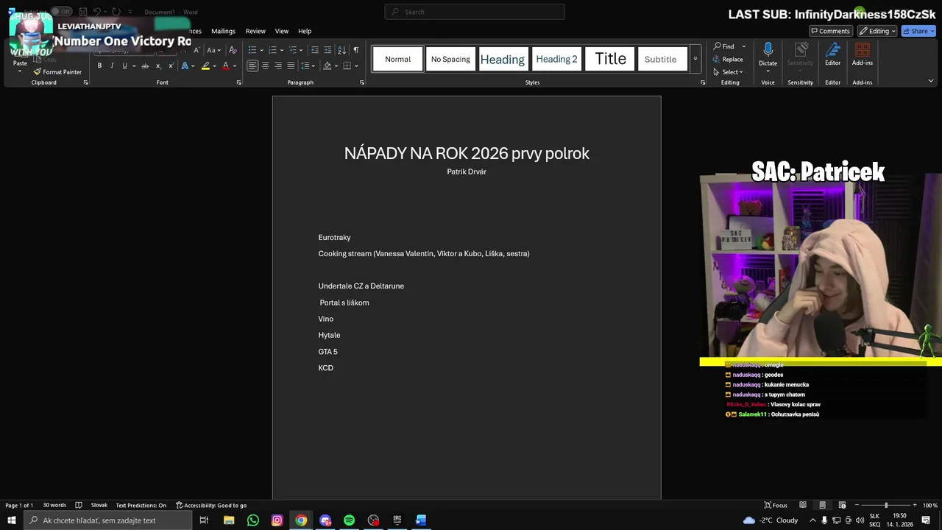This screenshot has width=942, height=530.
Task: Decrease paragraph indent
Action: (315, 50)
